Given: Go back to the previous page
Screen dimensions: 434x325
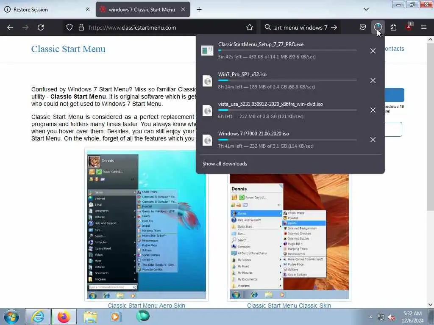Looking at the screenshot, I should pyautogui.click(x=10, y=28).
